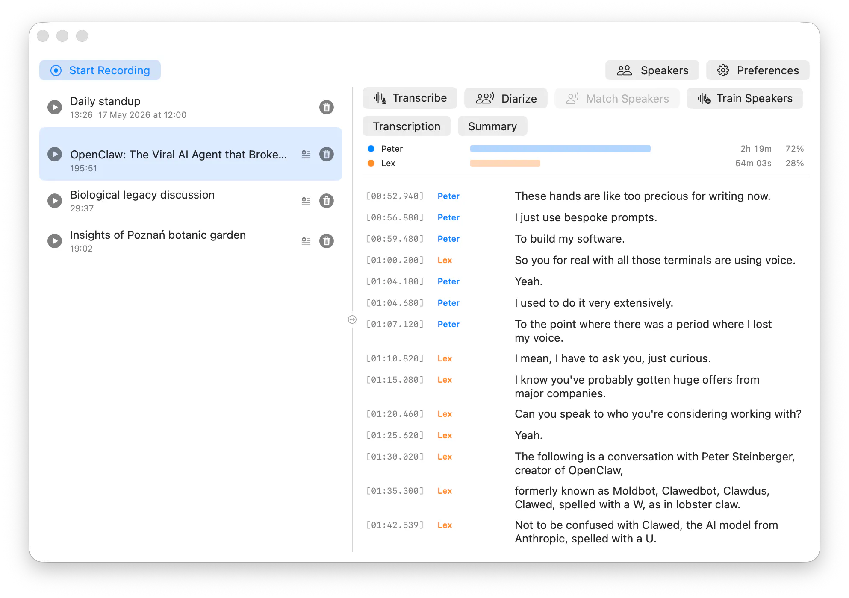Click the Start Recording button
The height and width of the screenshot is (598, 849).
point(100,70)
